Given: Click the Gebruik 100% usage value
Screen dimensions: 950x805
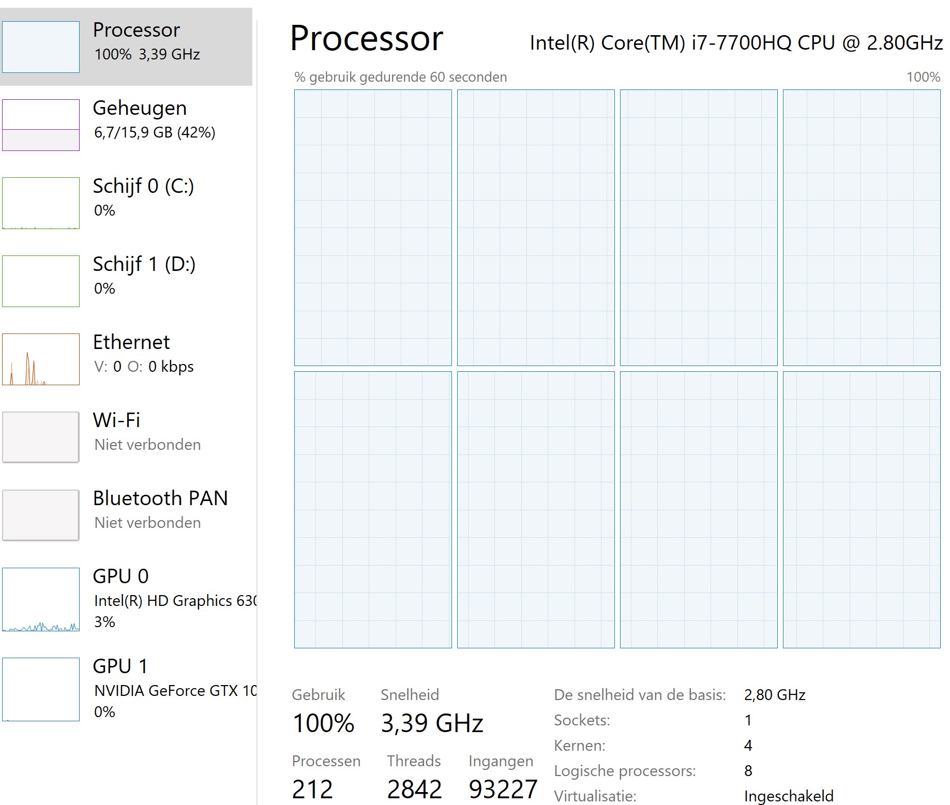Looking at the screenshot, I should click(323, 724).
